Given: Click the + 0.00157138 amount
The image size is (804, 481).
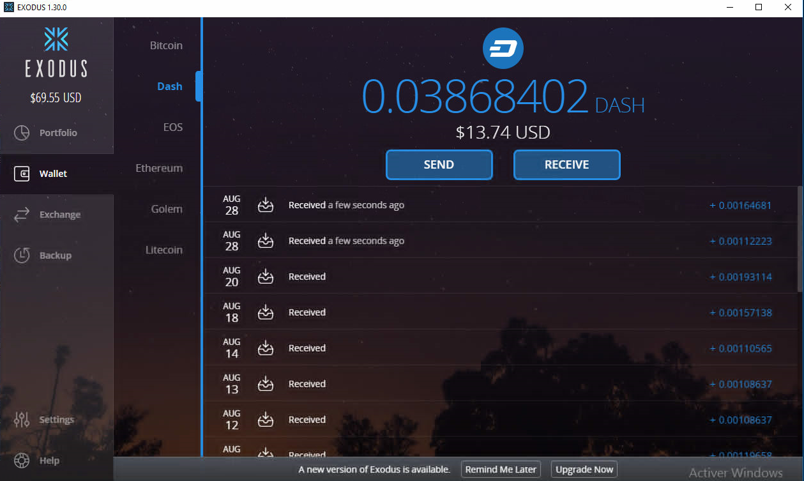Looking at the screenshot, I should point(741,313).
